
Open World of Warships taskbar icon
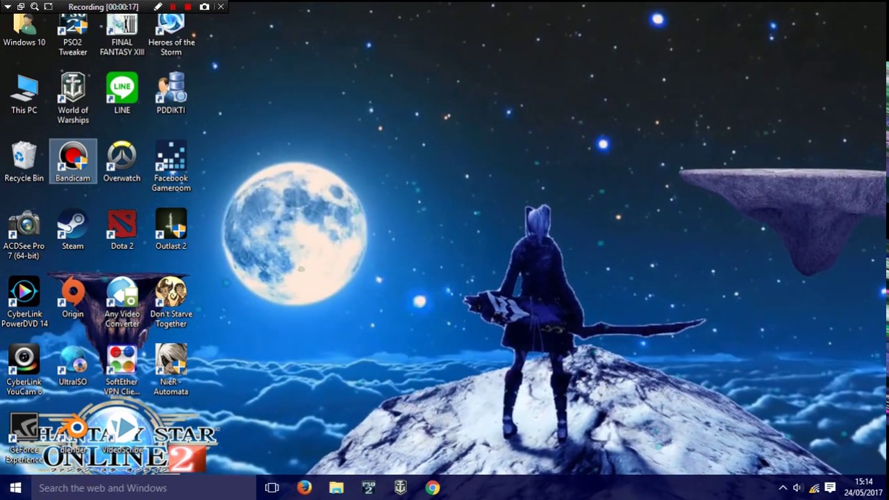(401, 487)
